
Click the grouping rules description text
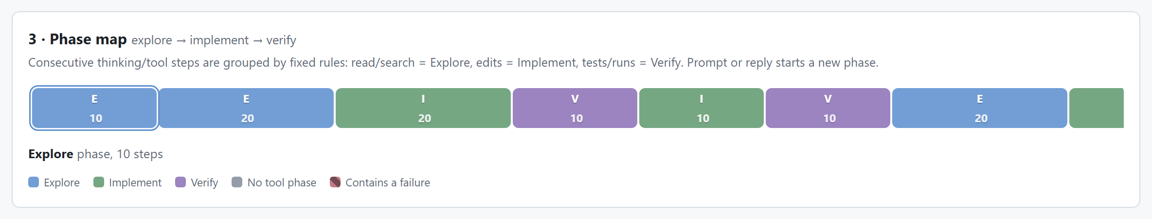coord(453,63)
